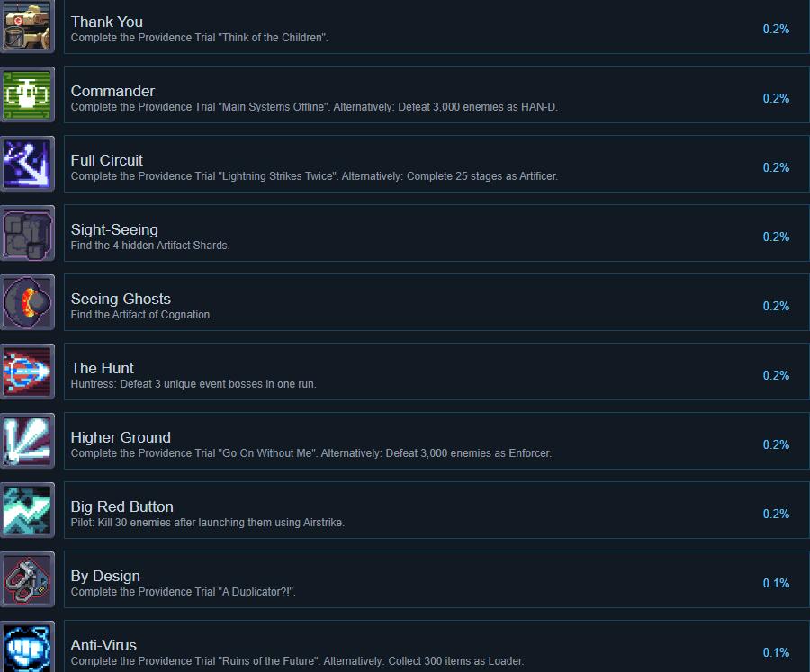Viewport: 810px width, 672px height.
Task: Click the Full Circuit description text
Action: (x=314, y=176)
